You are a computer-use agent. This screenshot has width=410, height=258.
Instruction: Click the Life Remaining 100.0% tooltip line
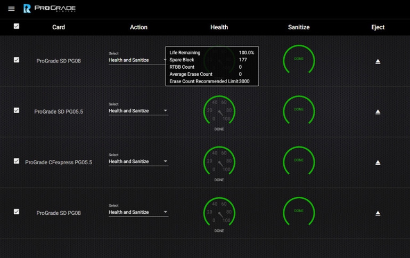(x=212, y=53)
